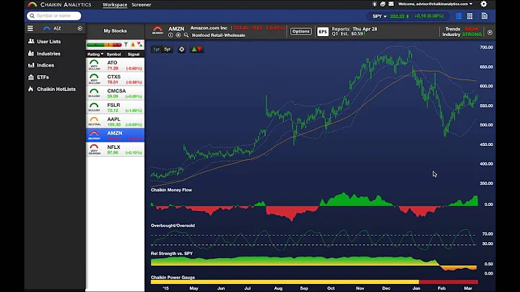Switch to list view icon
The height and width of the screenshot is (292, 520).
(459, 16)
